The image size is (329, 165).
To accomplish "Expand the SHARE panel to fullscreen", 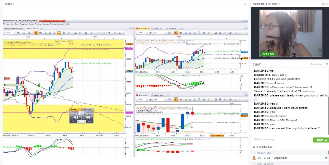I will click(245, 4).
